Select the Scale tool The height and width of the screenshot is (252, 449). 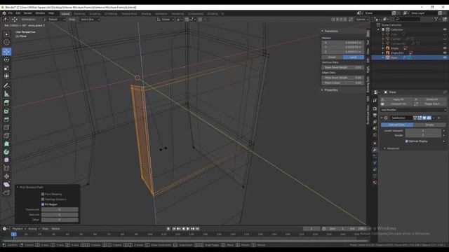(6, 68)
